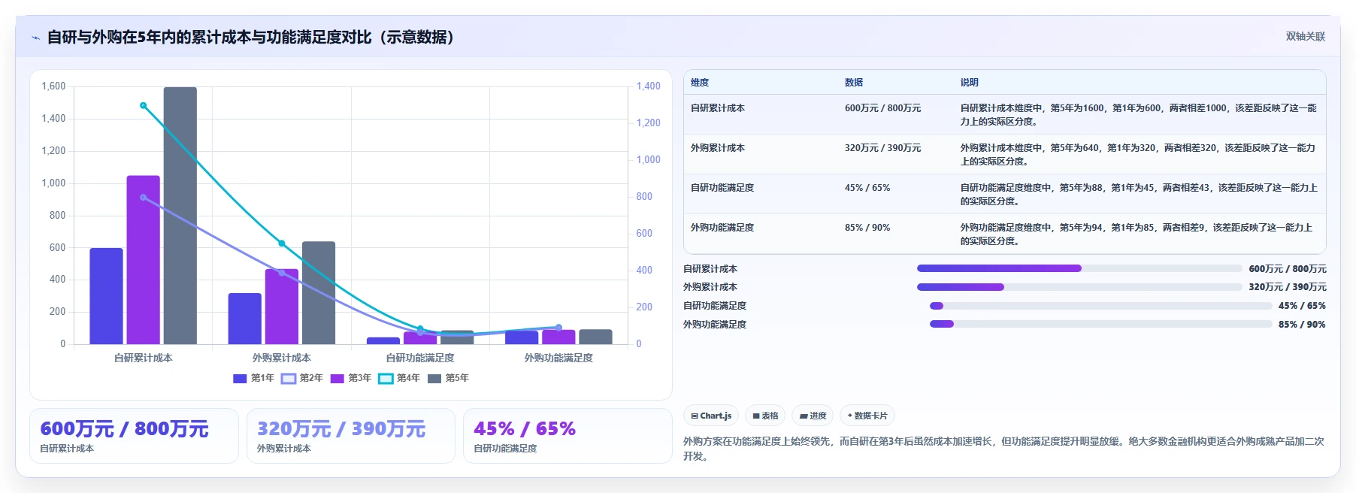Click the 外购功能满足度 progress bar

[1100, 325]
